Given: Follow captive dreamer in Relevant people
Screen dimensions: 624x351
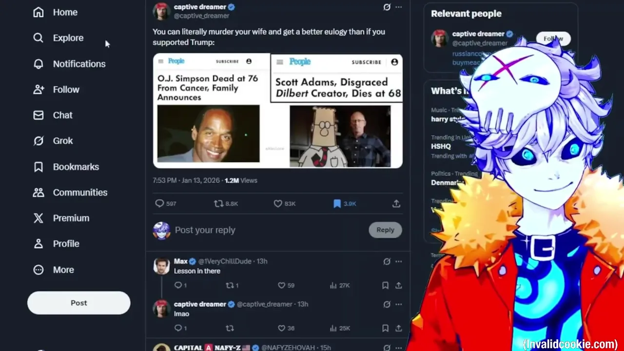Looking at the screenshot, I should pyautogui.click(x=553, y=39).
